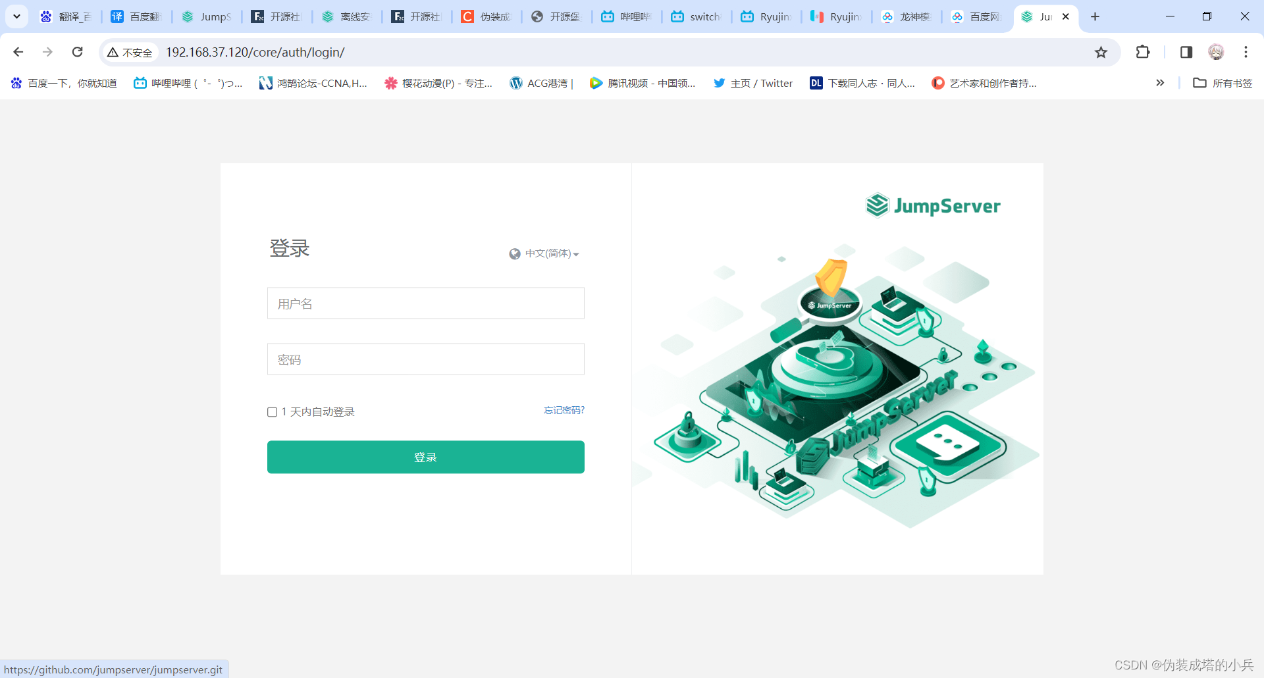
Task: Open the 下载同人志 bookmark
Action: (862, 83)
